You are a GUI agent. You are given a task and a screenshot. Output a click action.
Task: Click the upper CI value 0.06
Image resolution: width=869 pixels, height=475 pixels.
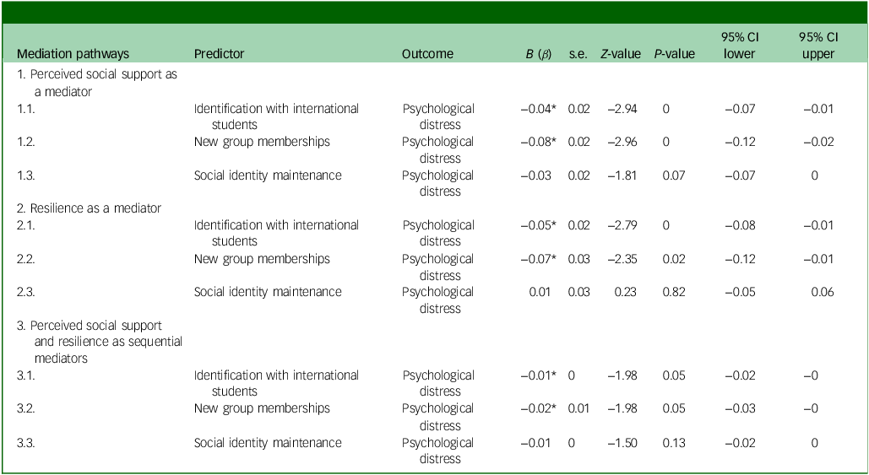[822, 292]
